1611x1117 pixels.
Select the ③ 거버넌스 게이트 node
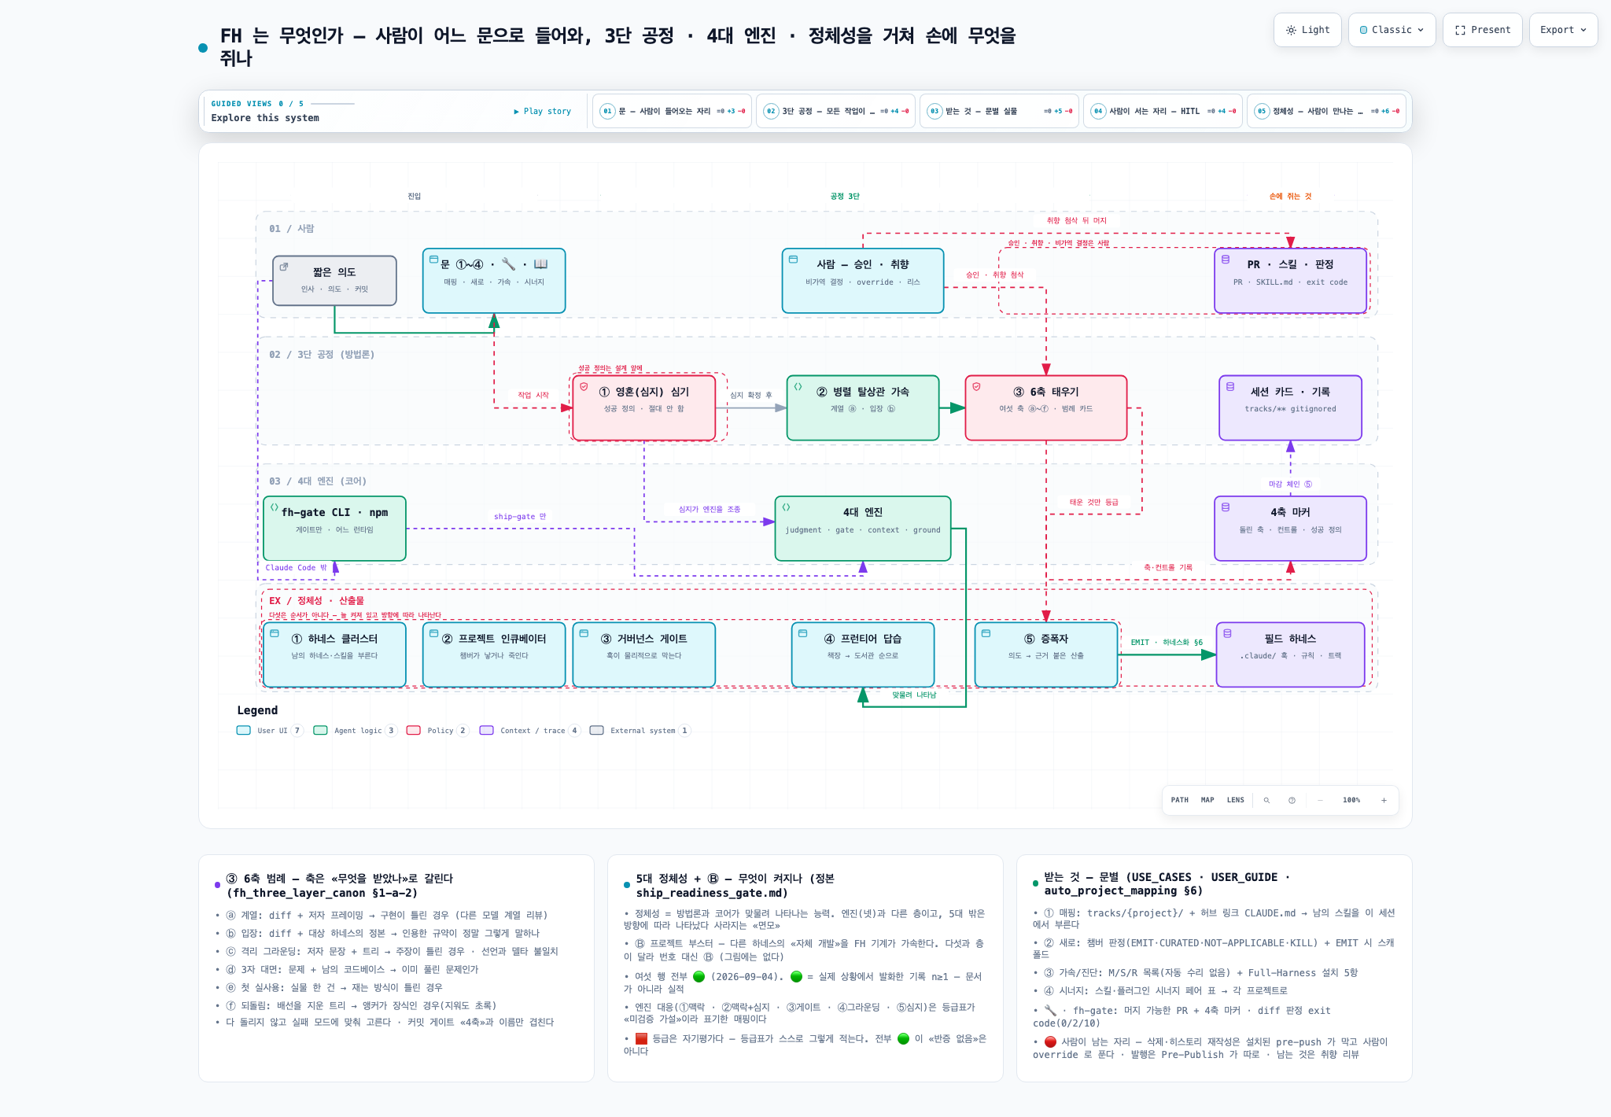point(643,654)
